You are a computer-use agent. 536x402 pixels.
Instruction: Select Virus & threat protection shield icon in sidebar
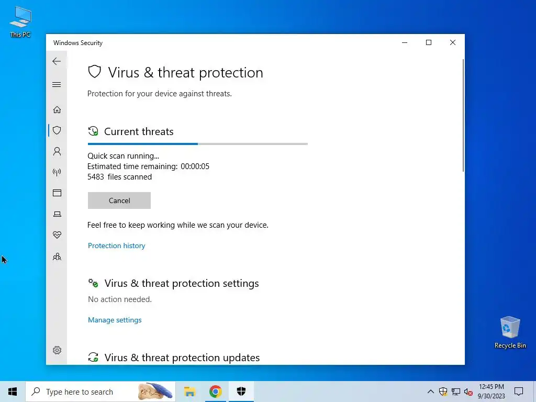[57, 130]
